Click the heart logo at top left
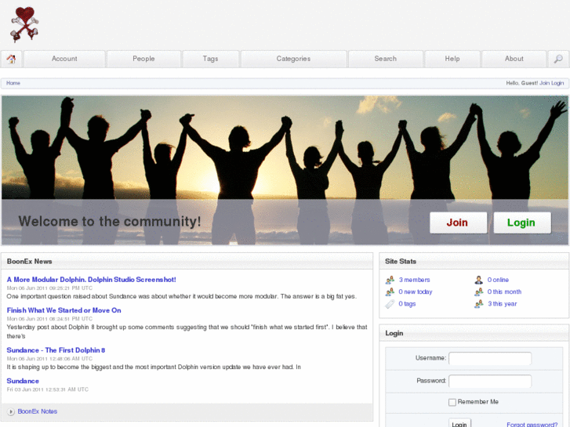This screenshot has width=570, height=427. [x=24, y=24]
